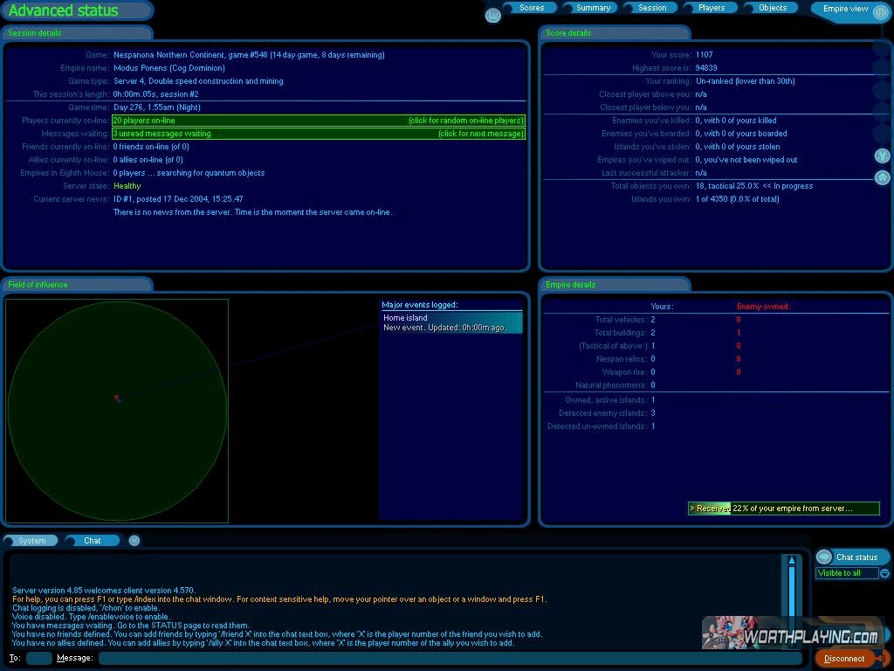The image size is (894, 671).
Task: Click for next message link
Action: point(480,134)
